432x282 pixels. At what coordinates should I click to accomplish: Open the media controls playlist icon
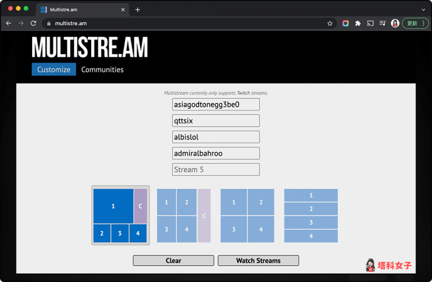pos(382,24)
